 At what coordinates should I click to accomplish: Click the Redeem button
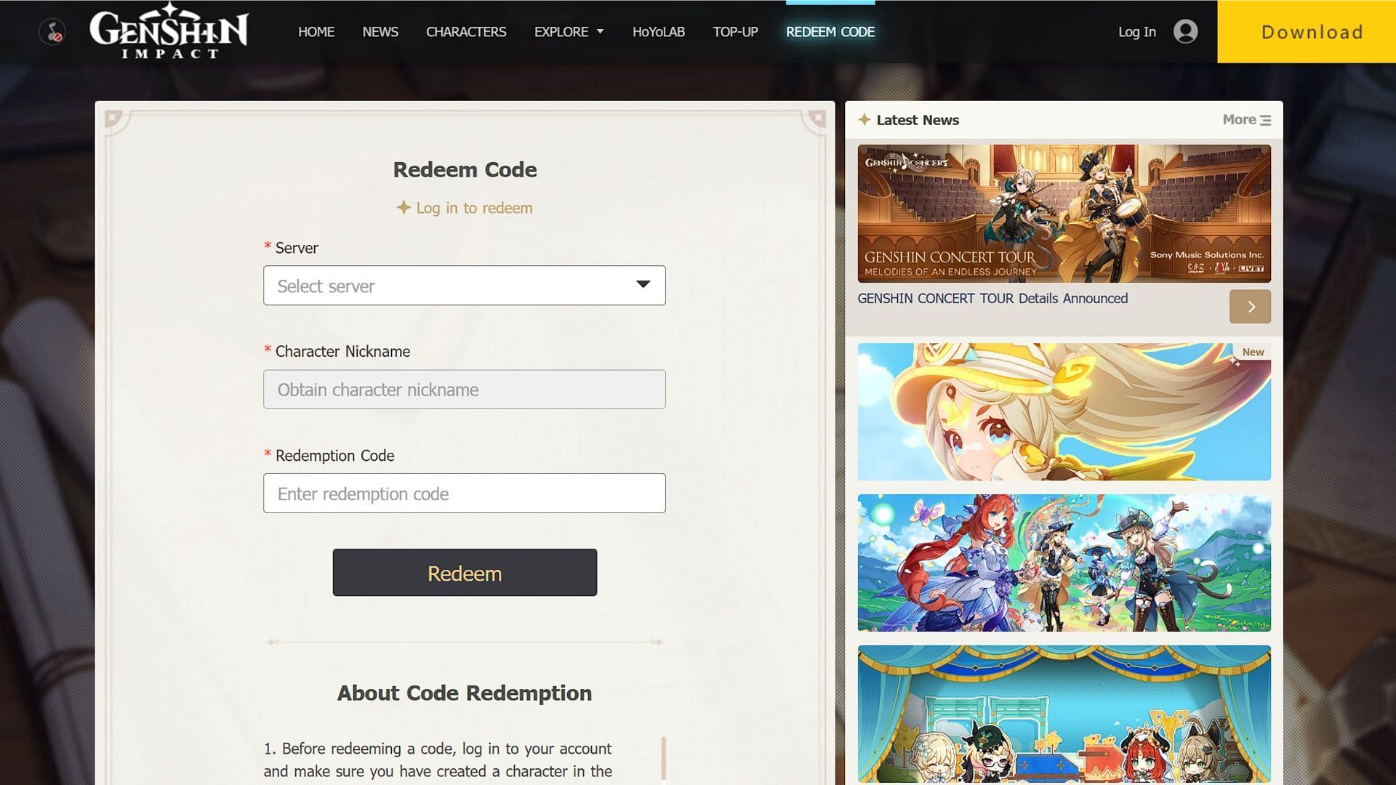coord(465,573)
